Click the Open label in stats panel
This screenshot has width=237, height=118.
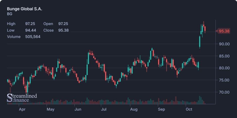(48, 24)
